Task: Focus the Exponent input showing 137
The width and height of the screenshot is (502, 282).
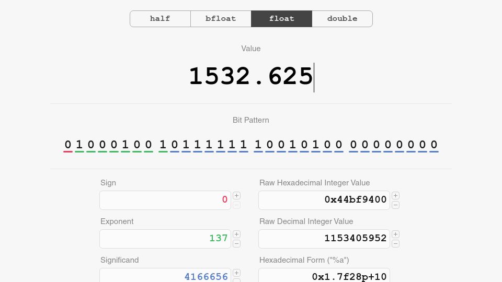Action: point(165,239)
